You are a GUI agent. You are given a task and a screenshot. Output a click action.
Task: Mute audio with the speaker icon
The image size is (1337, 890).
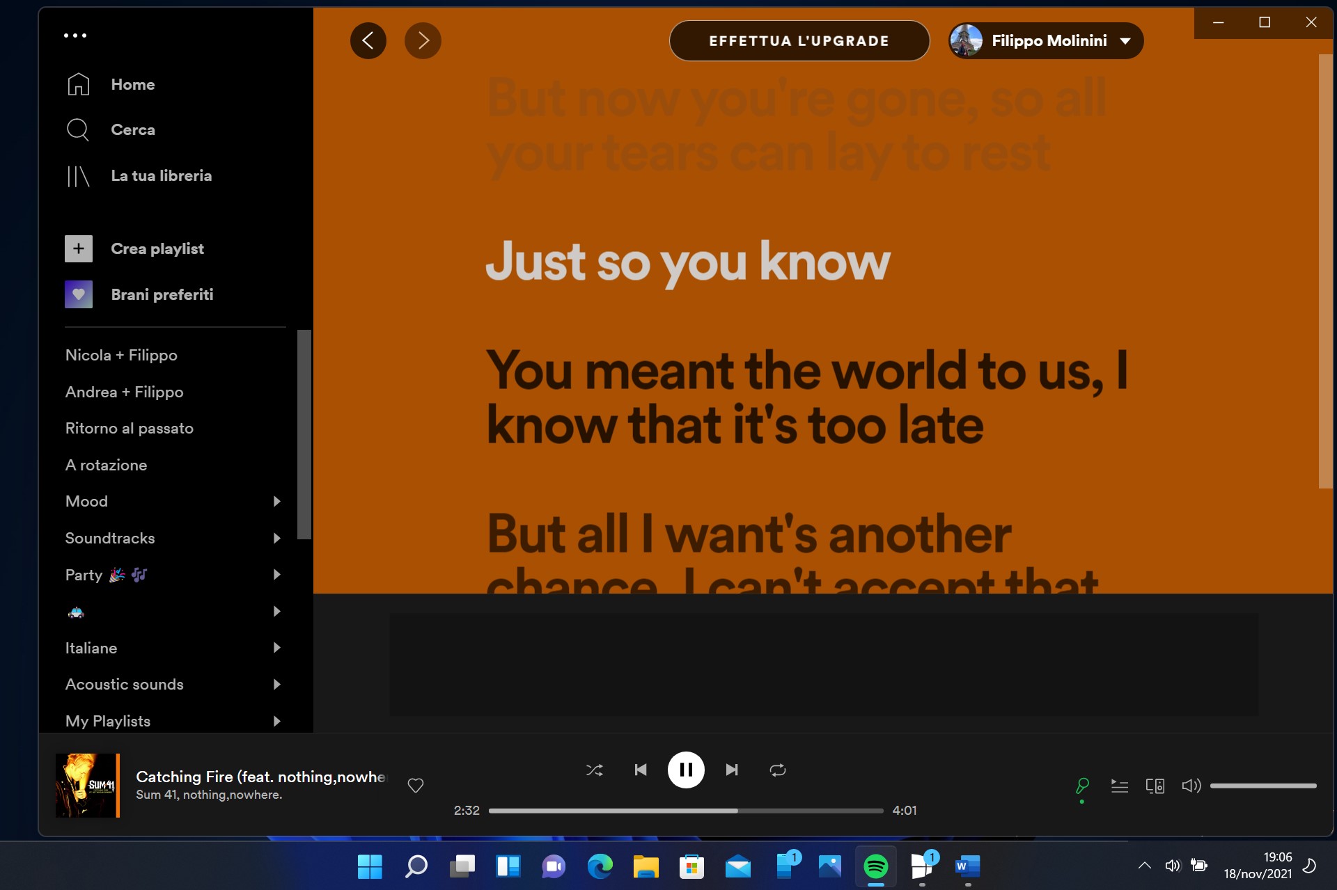[x=1191, y=786]
